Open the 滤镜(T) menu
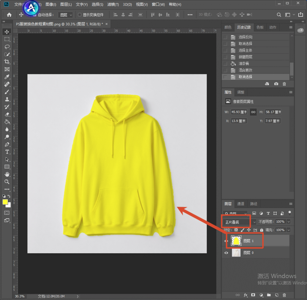This screenshot has height=300, width=307. coord(113,4)
